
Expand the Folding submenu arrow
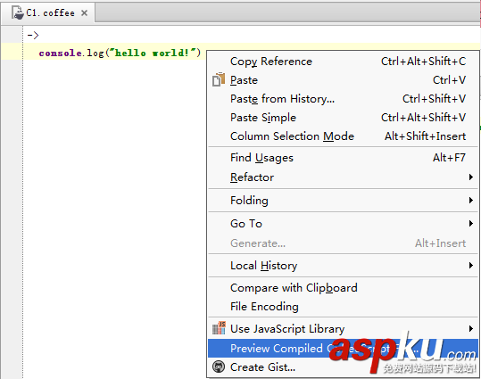471,201
